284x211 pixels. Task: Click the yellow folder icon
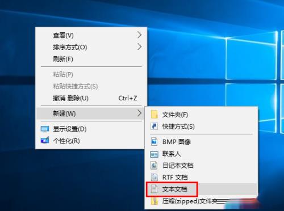[154, 115]
